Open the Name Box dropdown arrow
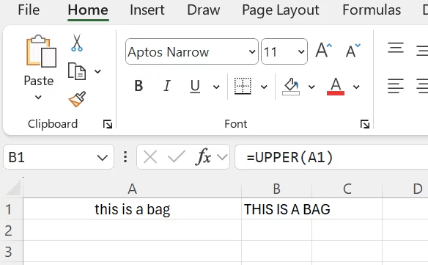Viewport: 428px width, 265px height. pyautogui.click(x=102, y=158)
